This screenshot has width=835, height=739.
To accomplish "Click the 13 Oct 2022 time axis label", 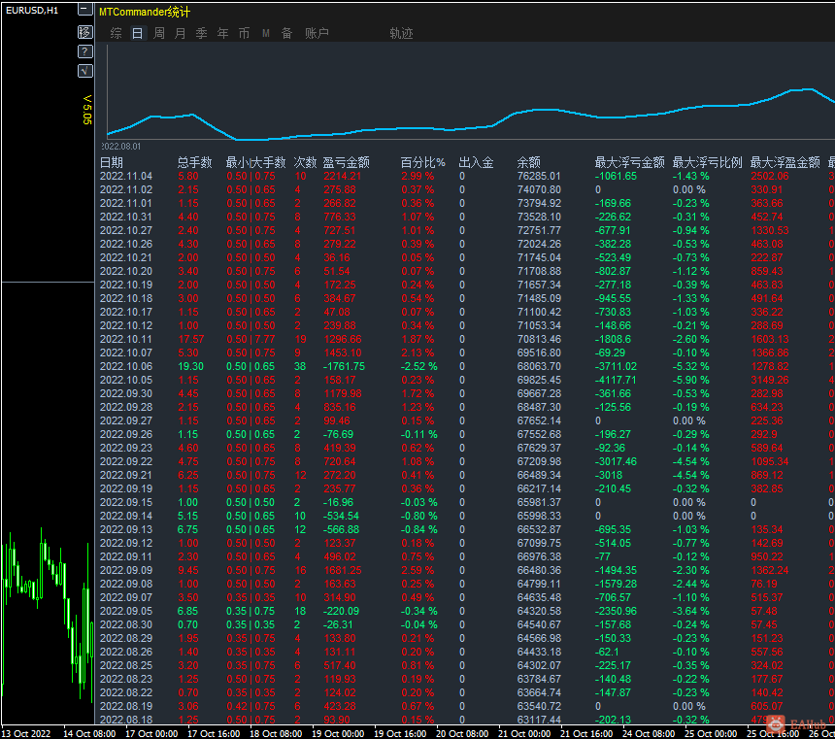I will point(26,734).
